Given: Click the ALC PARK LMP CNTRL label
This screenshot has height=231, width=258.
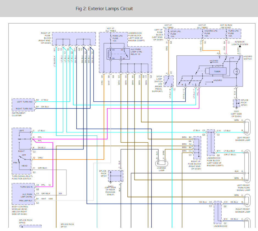Looking at the screenshot, I should click(x=27, y=196).
